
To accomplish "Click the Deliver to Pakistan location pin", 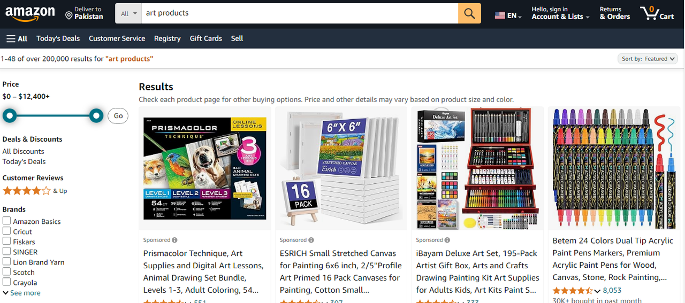I will click(x=68, y=16).
